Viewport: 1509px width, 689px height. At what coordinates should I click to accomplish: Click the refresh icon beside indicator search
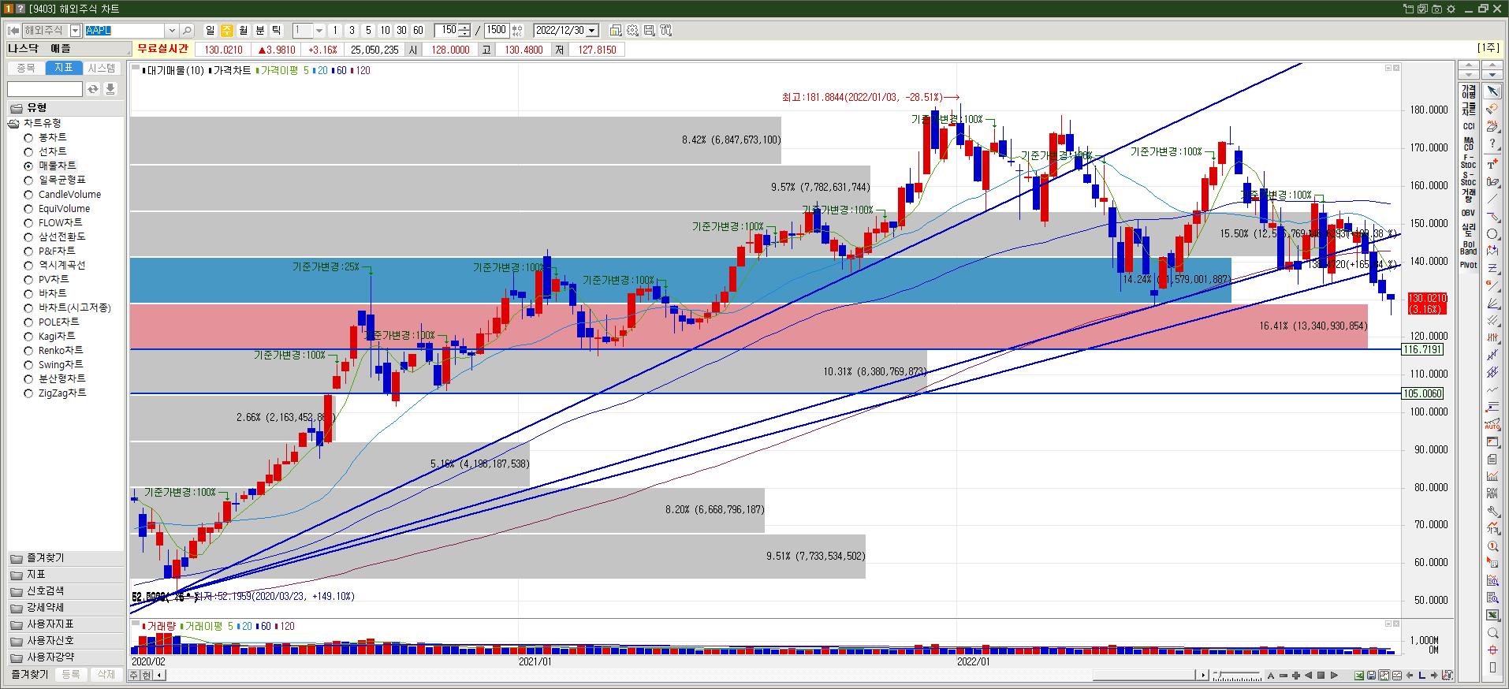pos(93,89)
